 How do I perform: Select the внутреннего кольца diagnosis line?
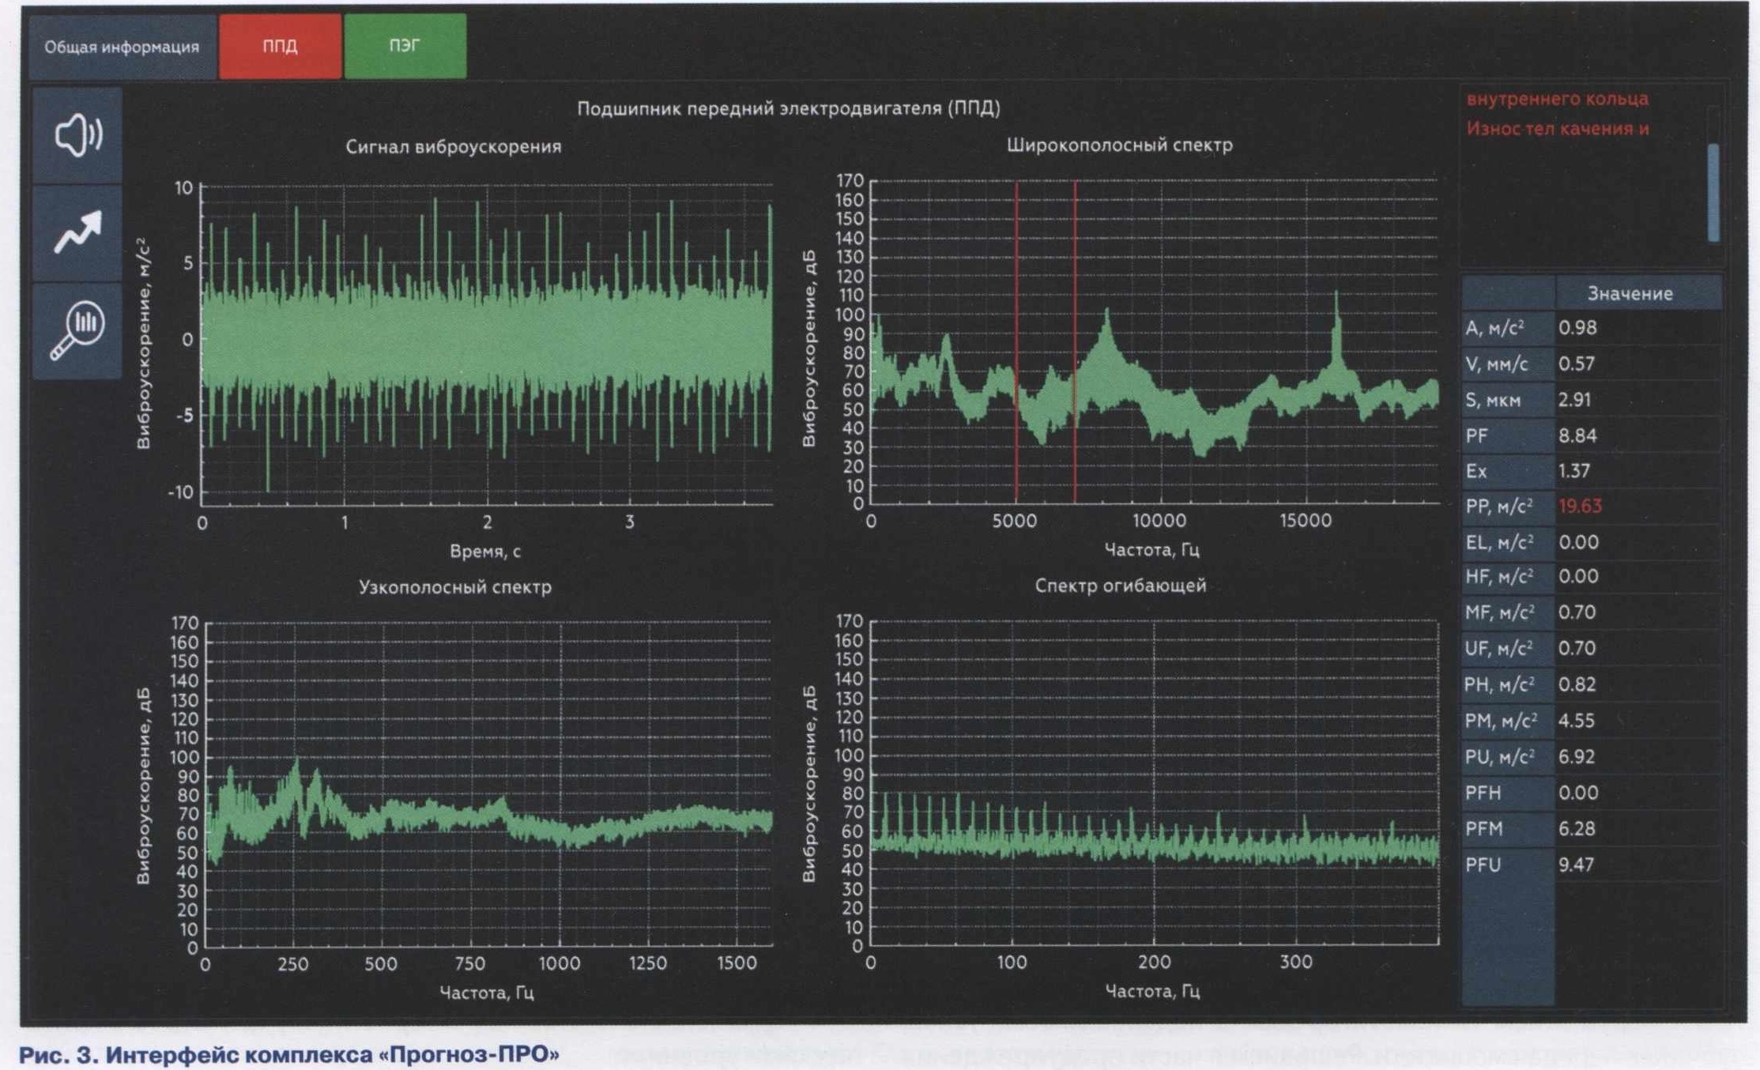[1557, 99]
